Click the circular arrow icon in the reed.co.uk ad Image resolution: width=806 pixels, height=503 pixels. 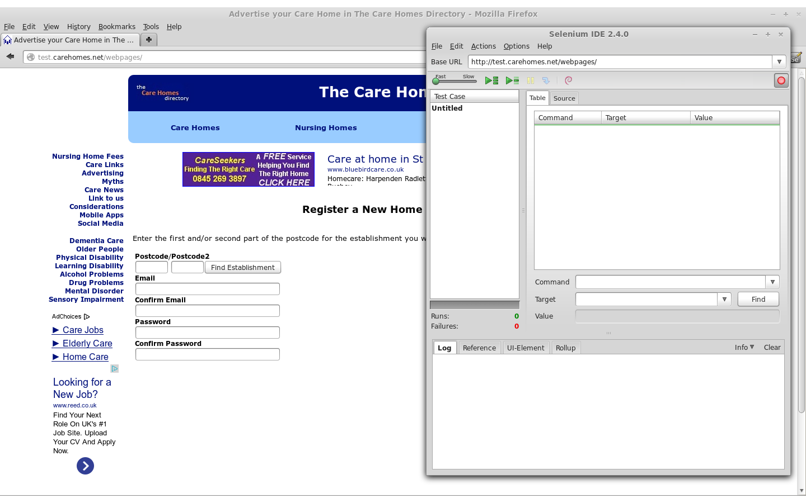pos(85,466)
